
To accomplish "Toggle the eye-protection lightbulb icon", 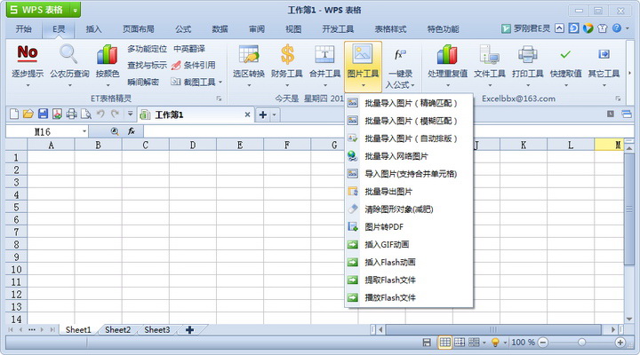I will click(x=495, y=343).
